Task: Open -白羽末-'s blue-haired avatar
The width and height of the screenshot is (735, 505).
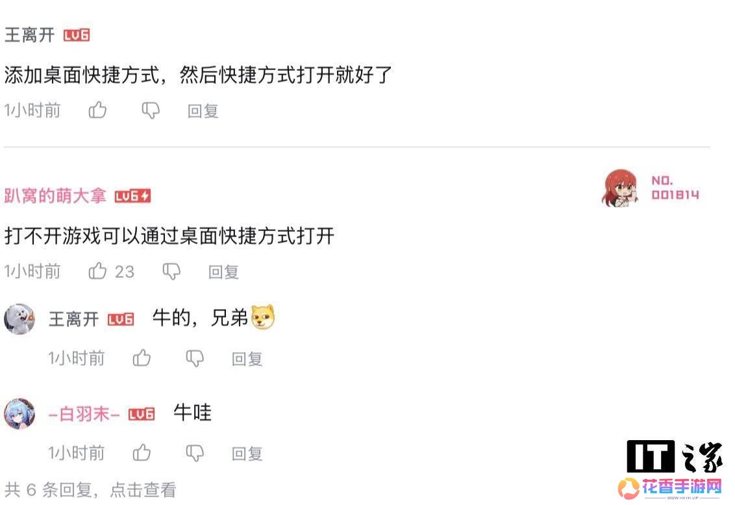Action: tap(19, 413)
